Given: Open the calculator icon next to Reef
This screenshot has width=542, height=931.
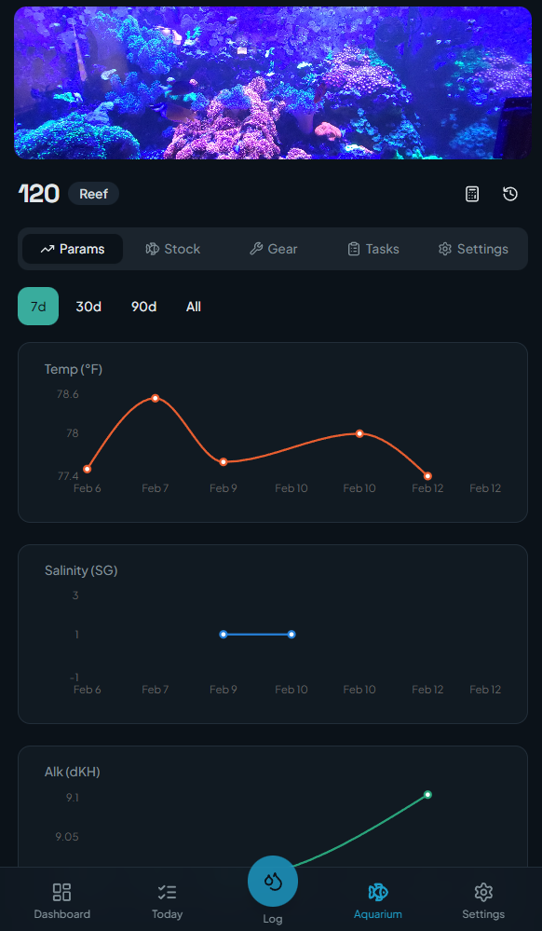Looking at the screenshot, I should tap(472, 194).
